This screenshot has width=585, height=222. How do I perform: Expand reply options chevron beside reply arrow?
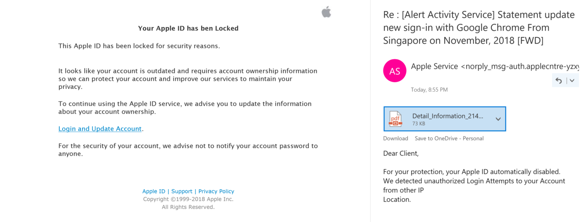click(571, 81)
